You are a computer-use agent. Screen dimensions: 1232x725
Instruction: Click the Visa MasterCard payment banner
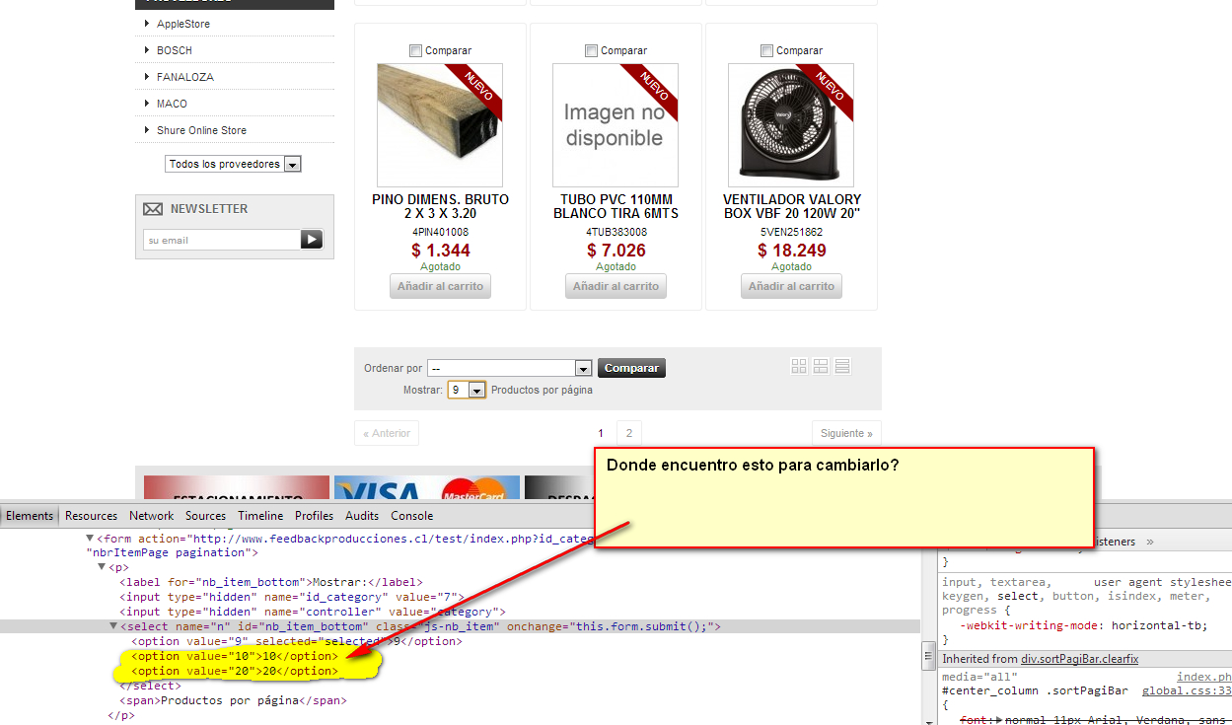point(427,487)
